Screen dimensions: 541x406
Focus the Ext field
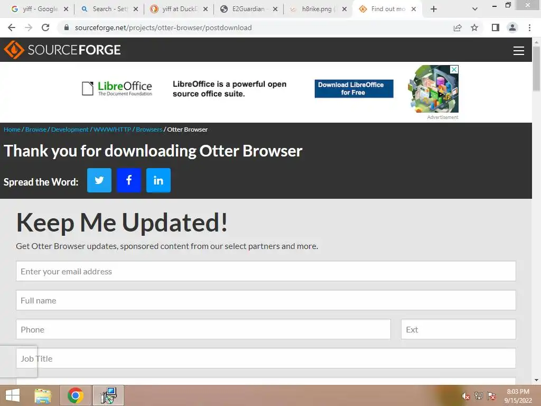[x=459, y=329]
